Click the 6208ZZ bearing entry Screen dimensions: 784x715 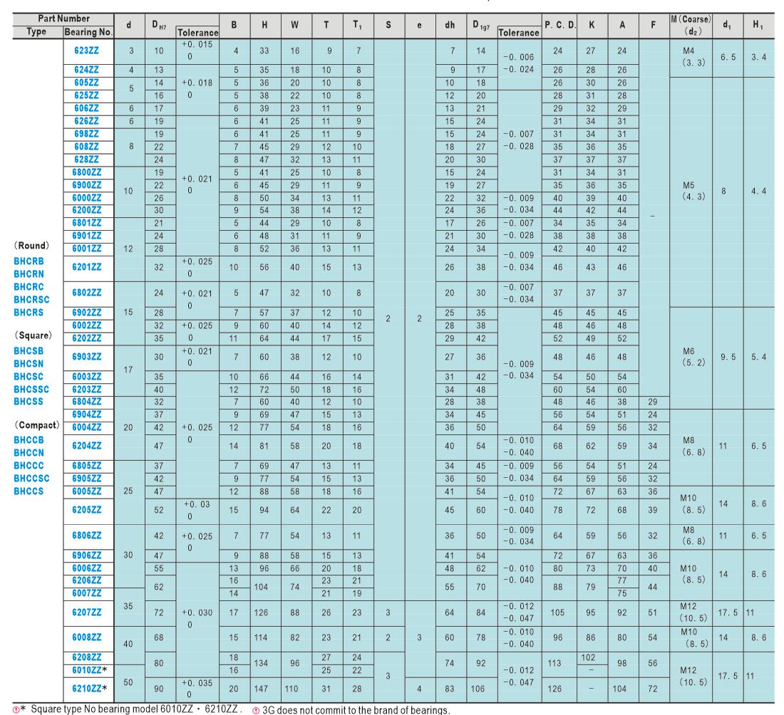pyautogui.click(x=86, y=657)
